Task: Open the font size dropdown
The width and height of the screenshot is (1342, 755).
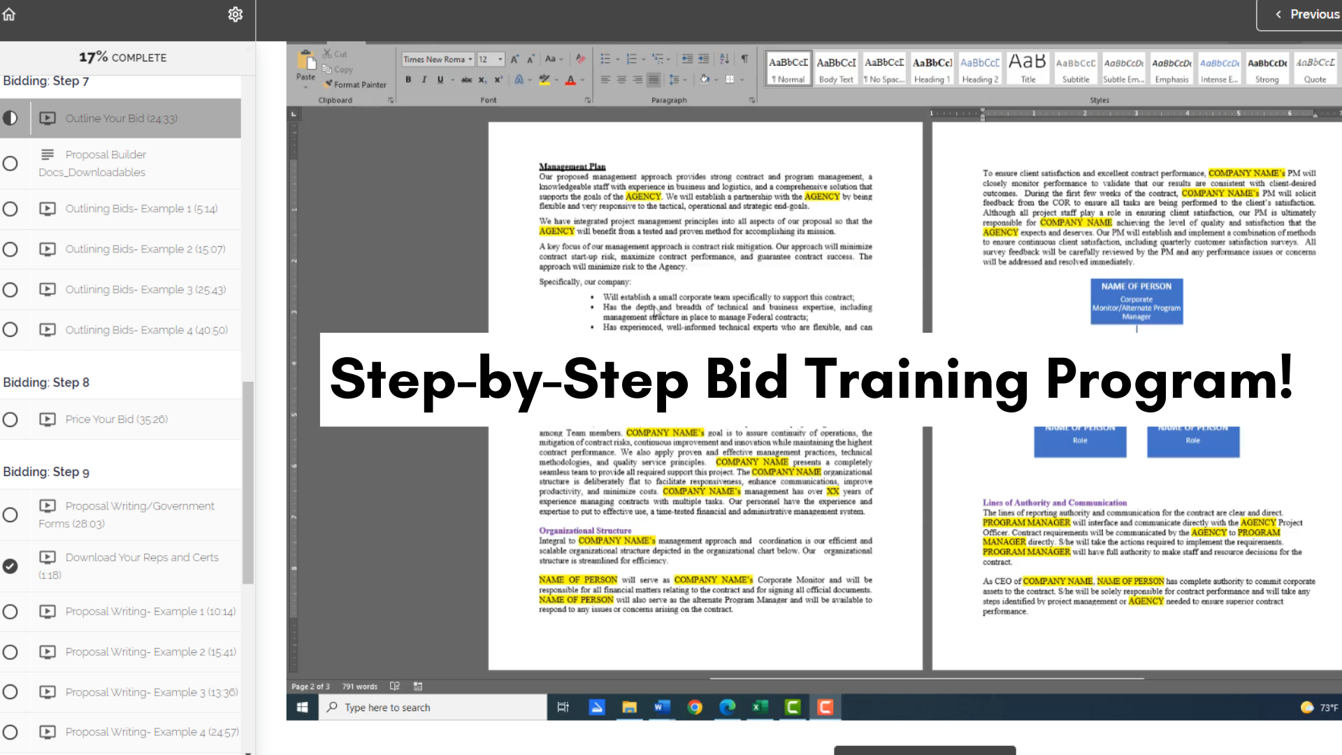Action: pyautogui.click(x=500, y=59)
